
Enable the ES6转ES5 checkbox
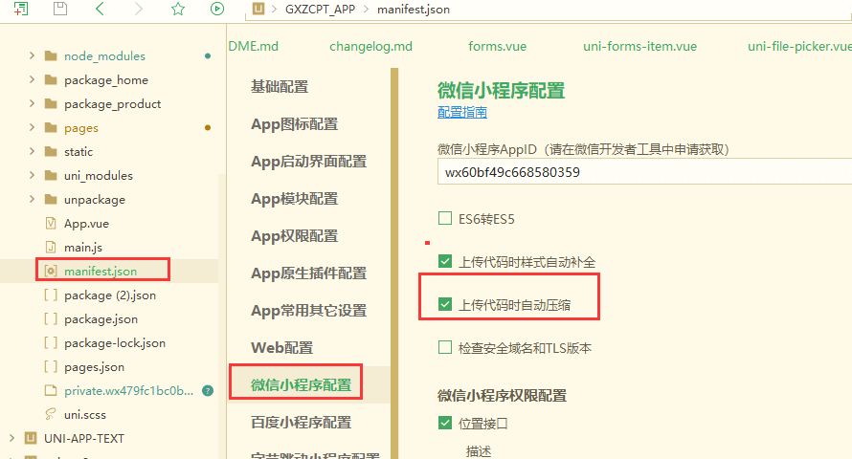[x=444, y=219]
